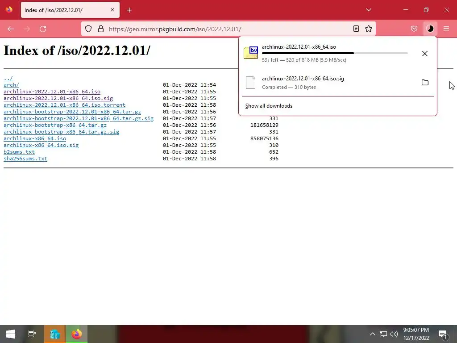Screen dimensions: 457x343
Task: Open archlinux-2022.12.01-x86_64.iso.torrent link
Action: [64, 105]
